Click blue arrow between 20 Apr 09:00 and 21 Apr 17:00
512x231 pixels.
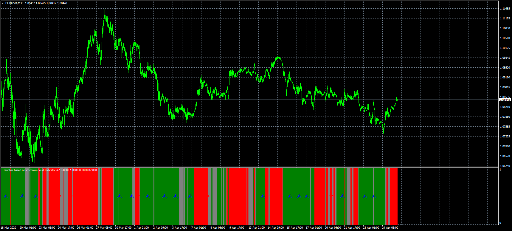click(342, 196)
